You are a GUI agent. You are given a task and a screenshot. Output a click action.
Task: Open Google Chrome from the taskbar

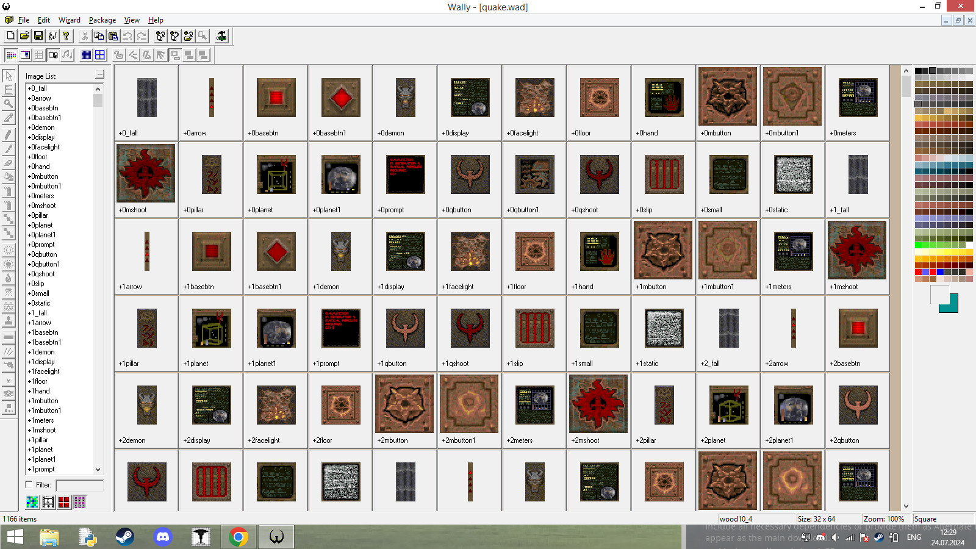[238, 537]
